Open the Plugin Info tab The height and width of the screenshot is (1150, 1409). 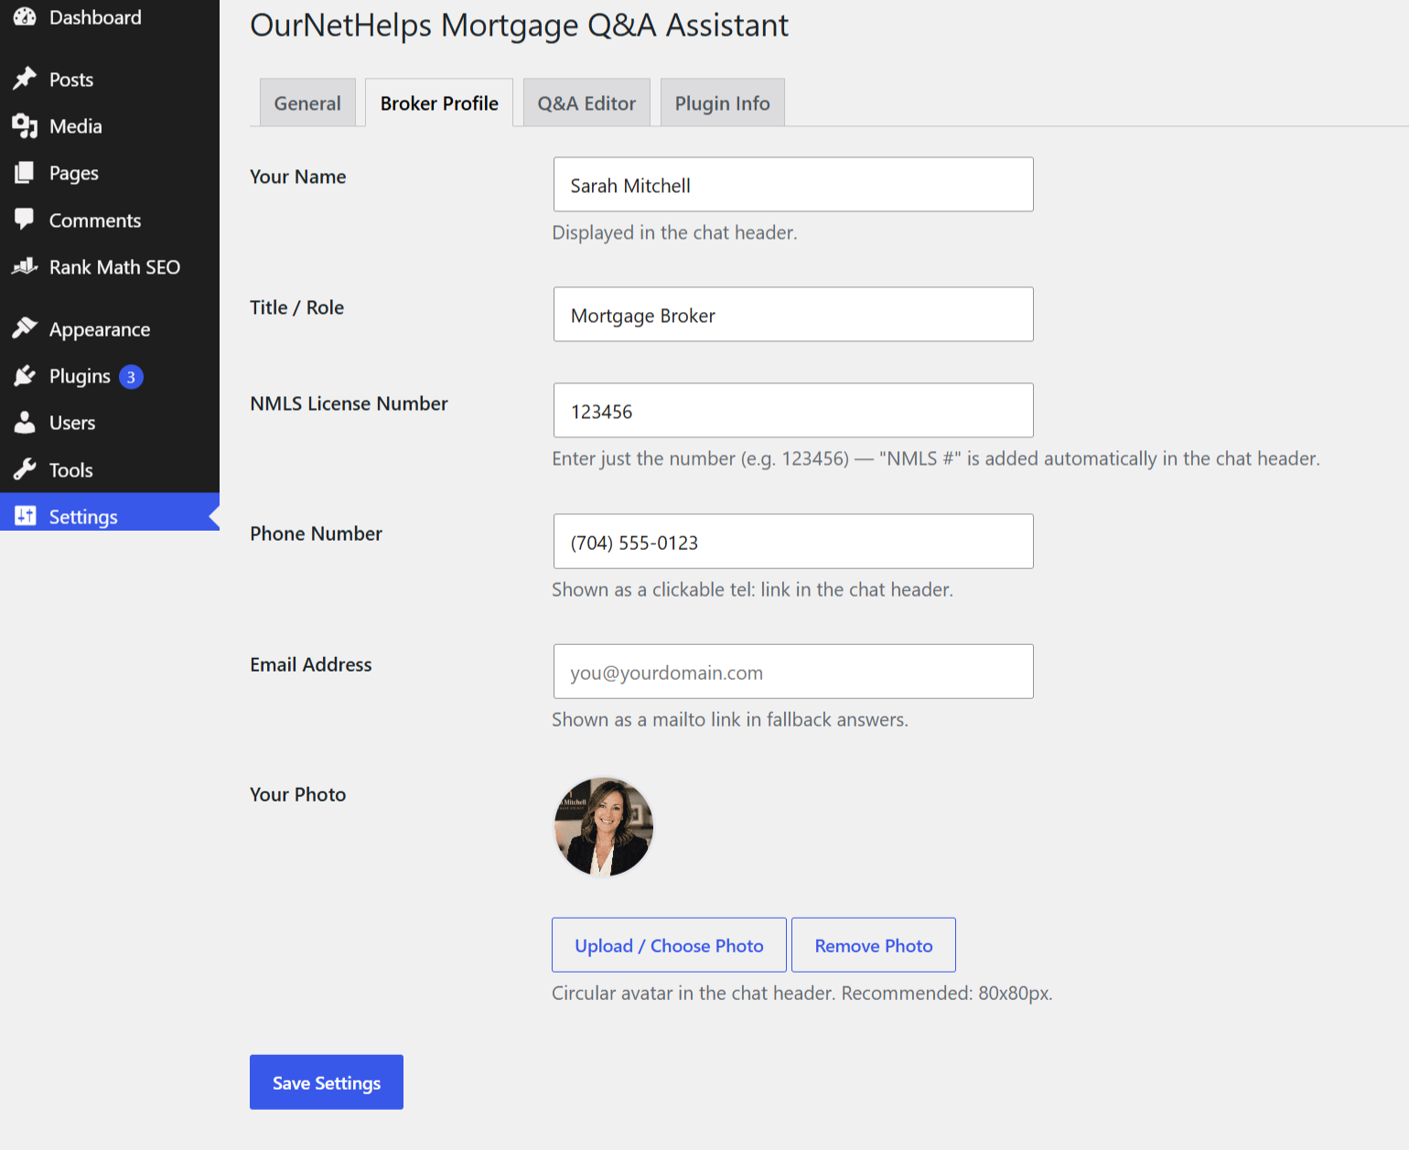click(722, 102)
